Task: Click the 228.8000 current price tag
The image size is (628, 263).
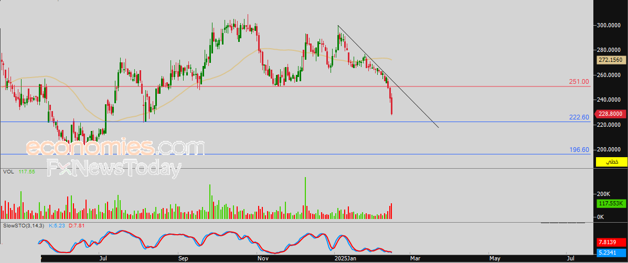Action: point(611,114)
